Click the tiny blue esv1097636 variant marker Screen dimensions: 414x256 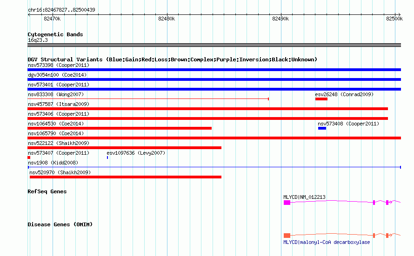tap(107, 158)
